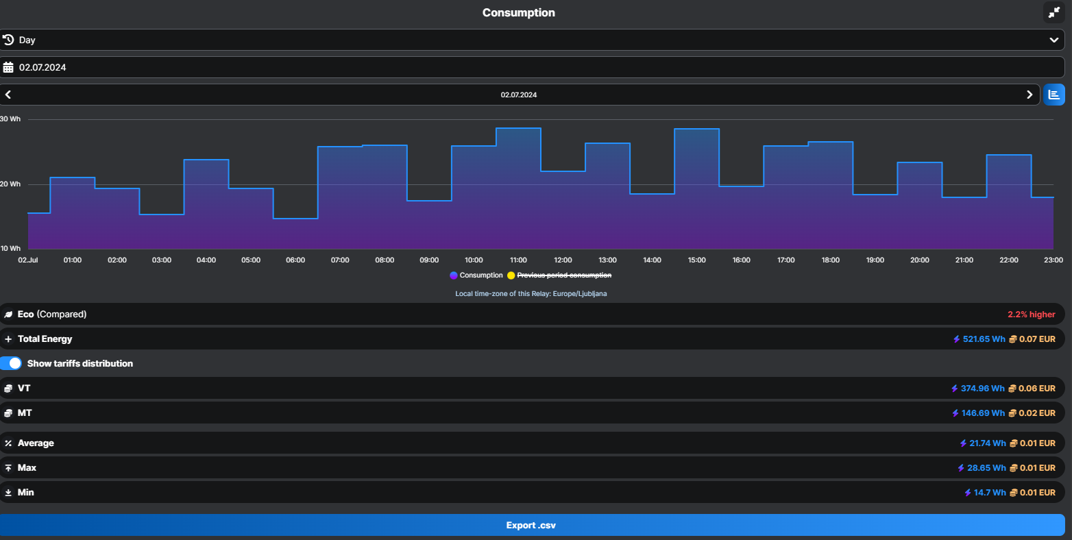Click the coins icon beside 0.02 EUR
Viewport: 1072px width, 540px height.
(x=1013, y=413)
